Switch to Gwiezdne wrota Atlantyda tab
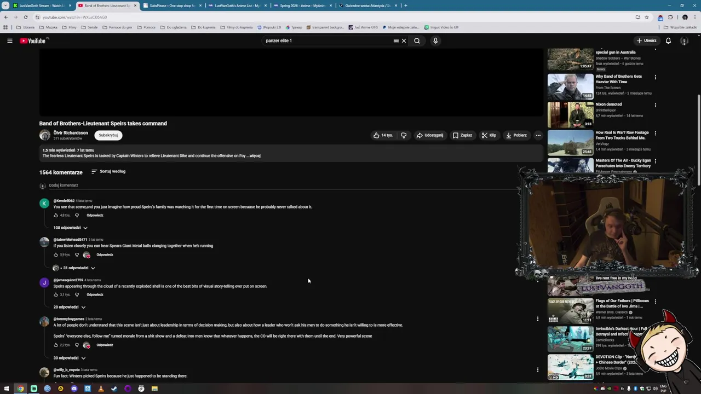 (367, 5)
